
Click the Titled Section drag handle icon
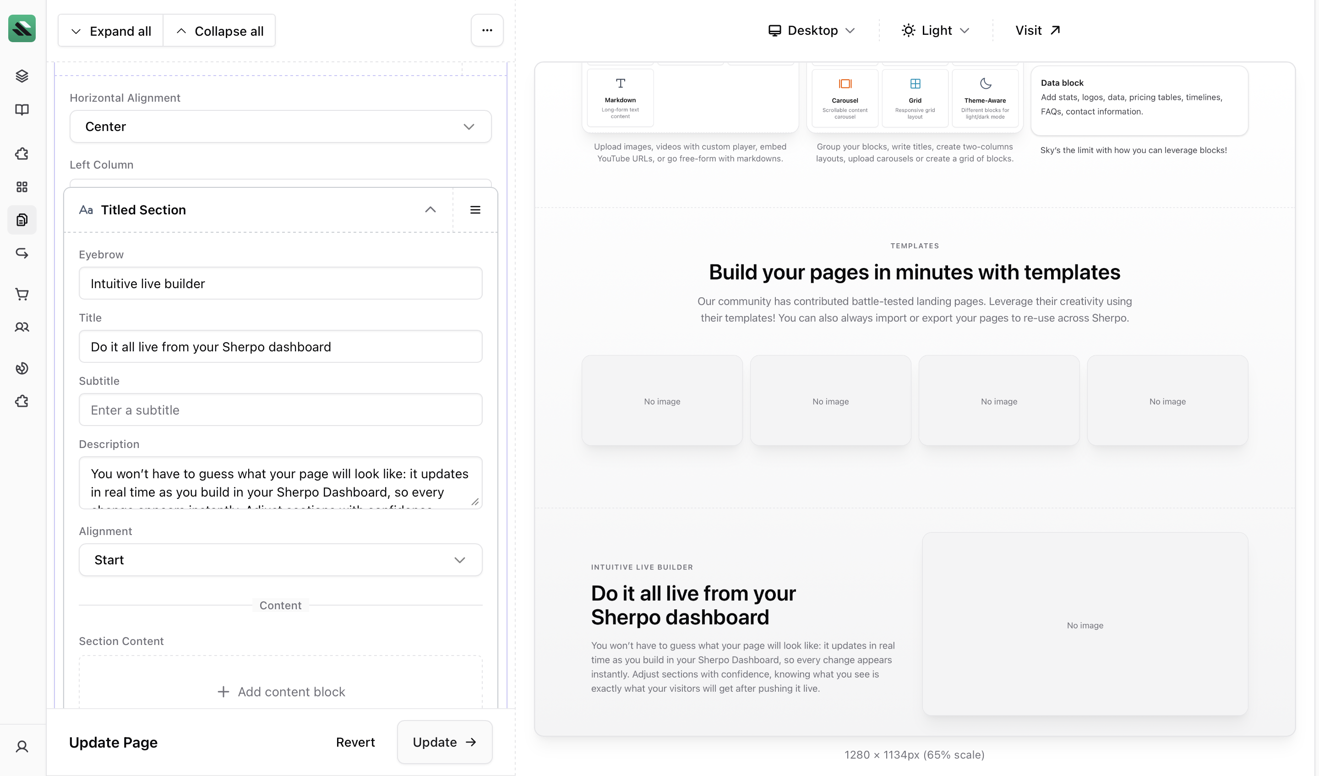475,210
